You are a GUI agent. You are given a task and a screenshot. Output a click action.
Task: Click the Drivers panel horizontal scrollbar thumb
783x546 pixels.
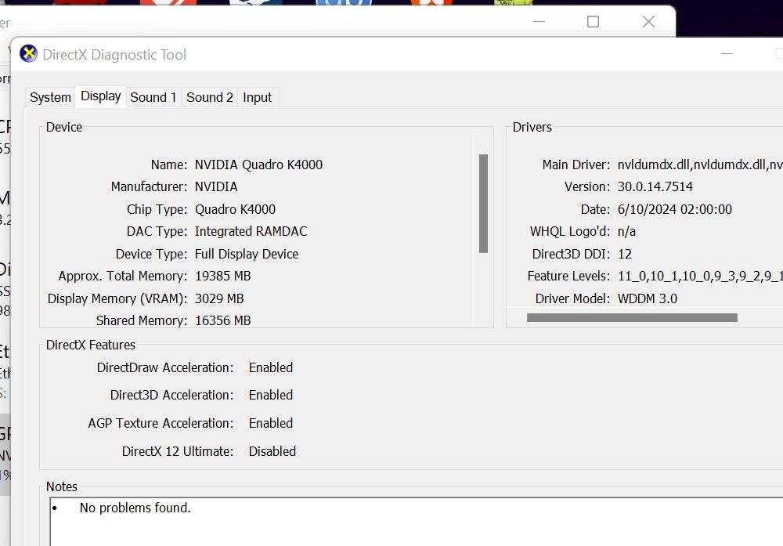pyautogui.click(x=632, y=318)
